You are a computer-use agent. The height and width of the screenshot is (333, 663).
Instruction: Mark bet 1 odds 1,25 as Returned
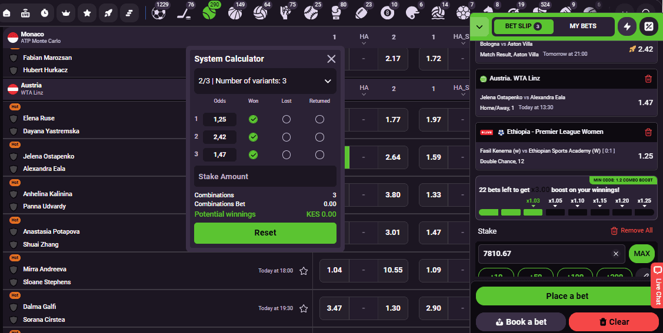(319, 119)
